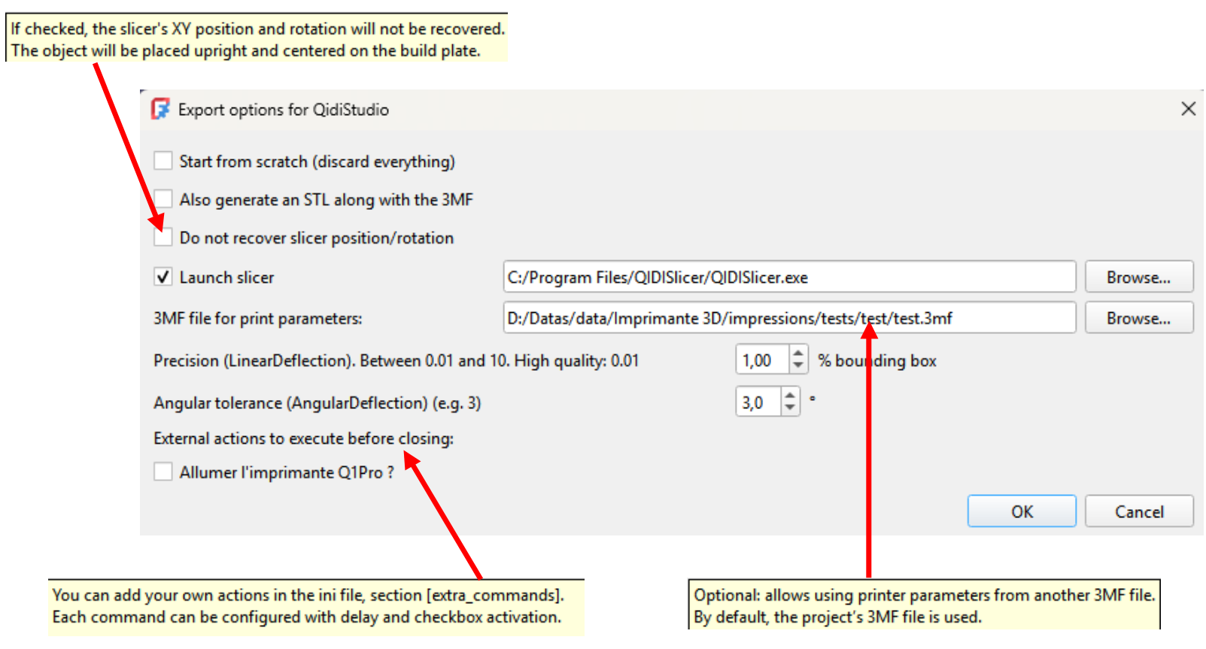Decrease the Precision LinearDeflection value
Image resolution: width=1206 pixels, height=649 pixels.
pyautogui.click(x=798, y=367)
